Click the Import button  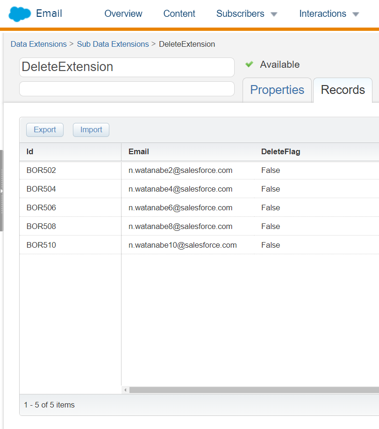coord(91,130)
